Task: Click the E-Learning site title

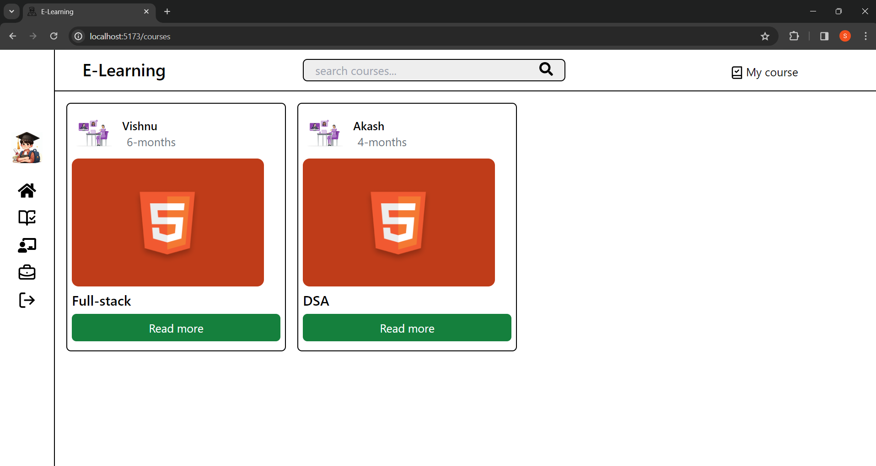Action: pos(124,71)
